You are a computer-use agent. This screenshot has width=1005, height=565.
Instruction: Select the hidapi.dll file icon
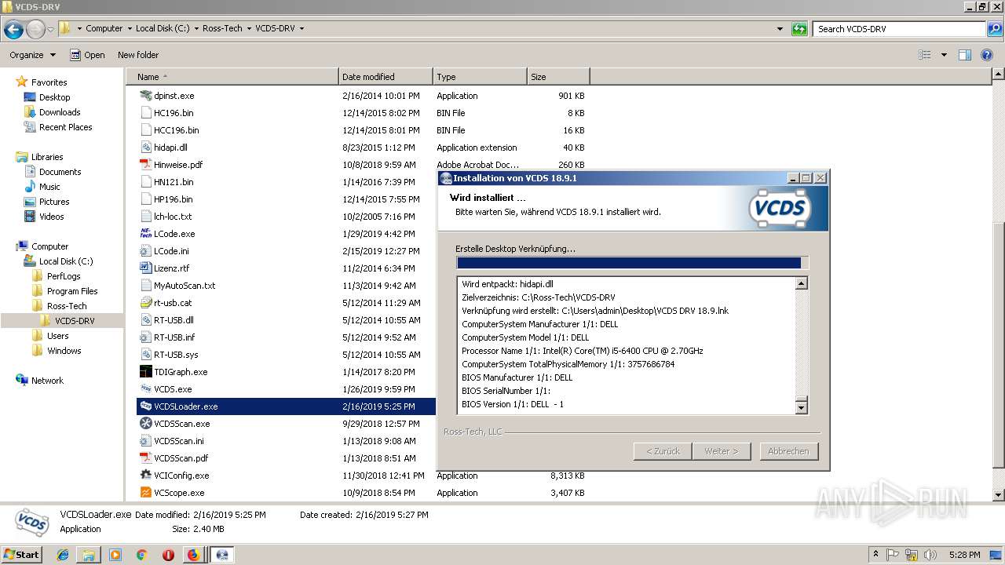[145, 148]
